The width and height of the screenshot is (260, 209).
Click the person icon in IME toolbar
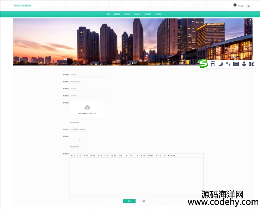click(244, 64)
